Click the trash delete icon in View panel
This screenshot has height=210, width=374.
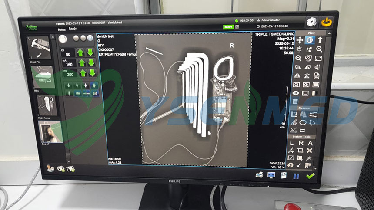pos(295,101)
